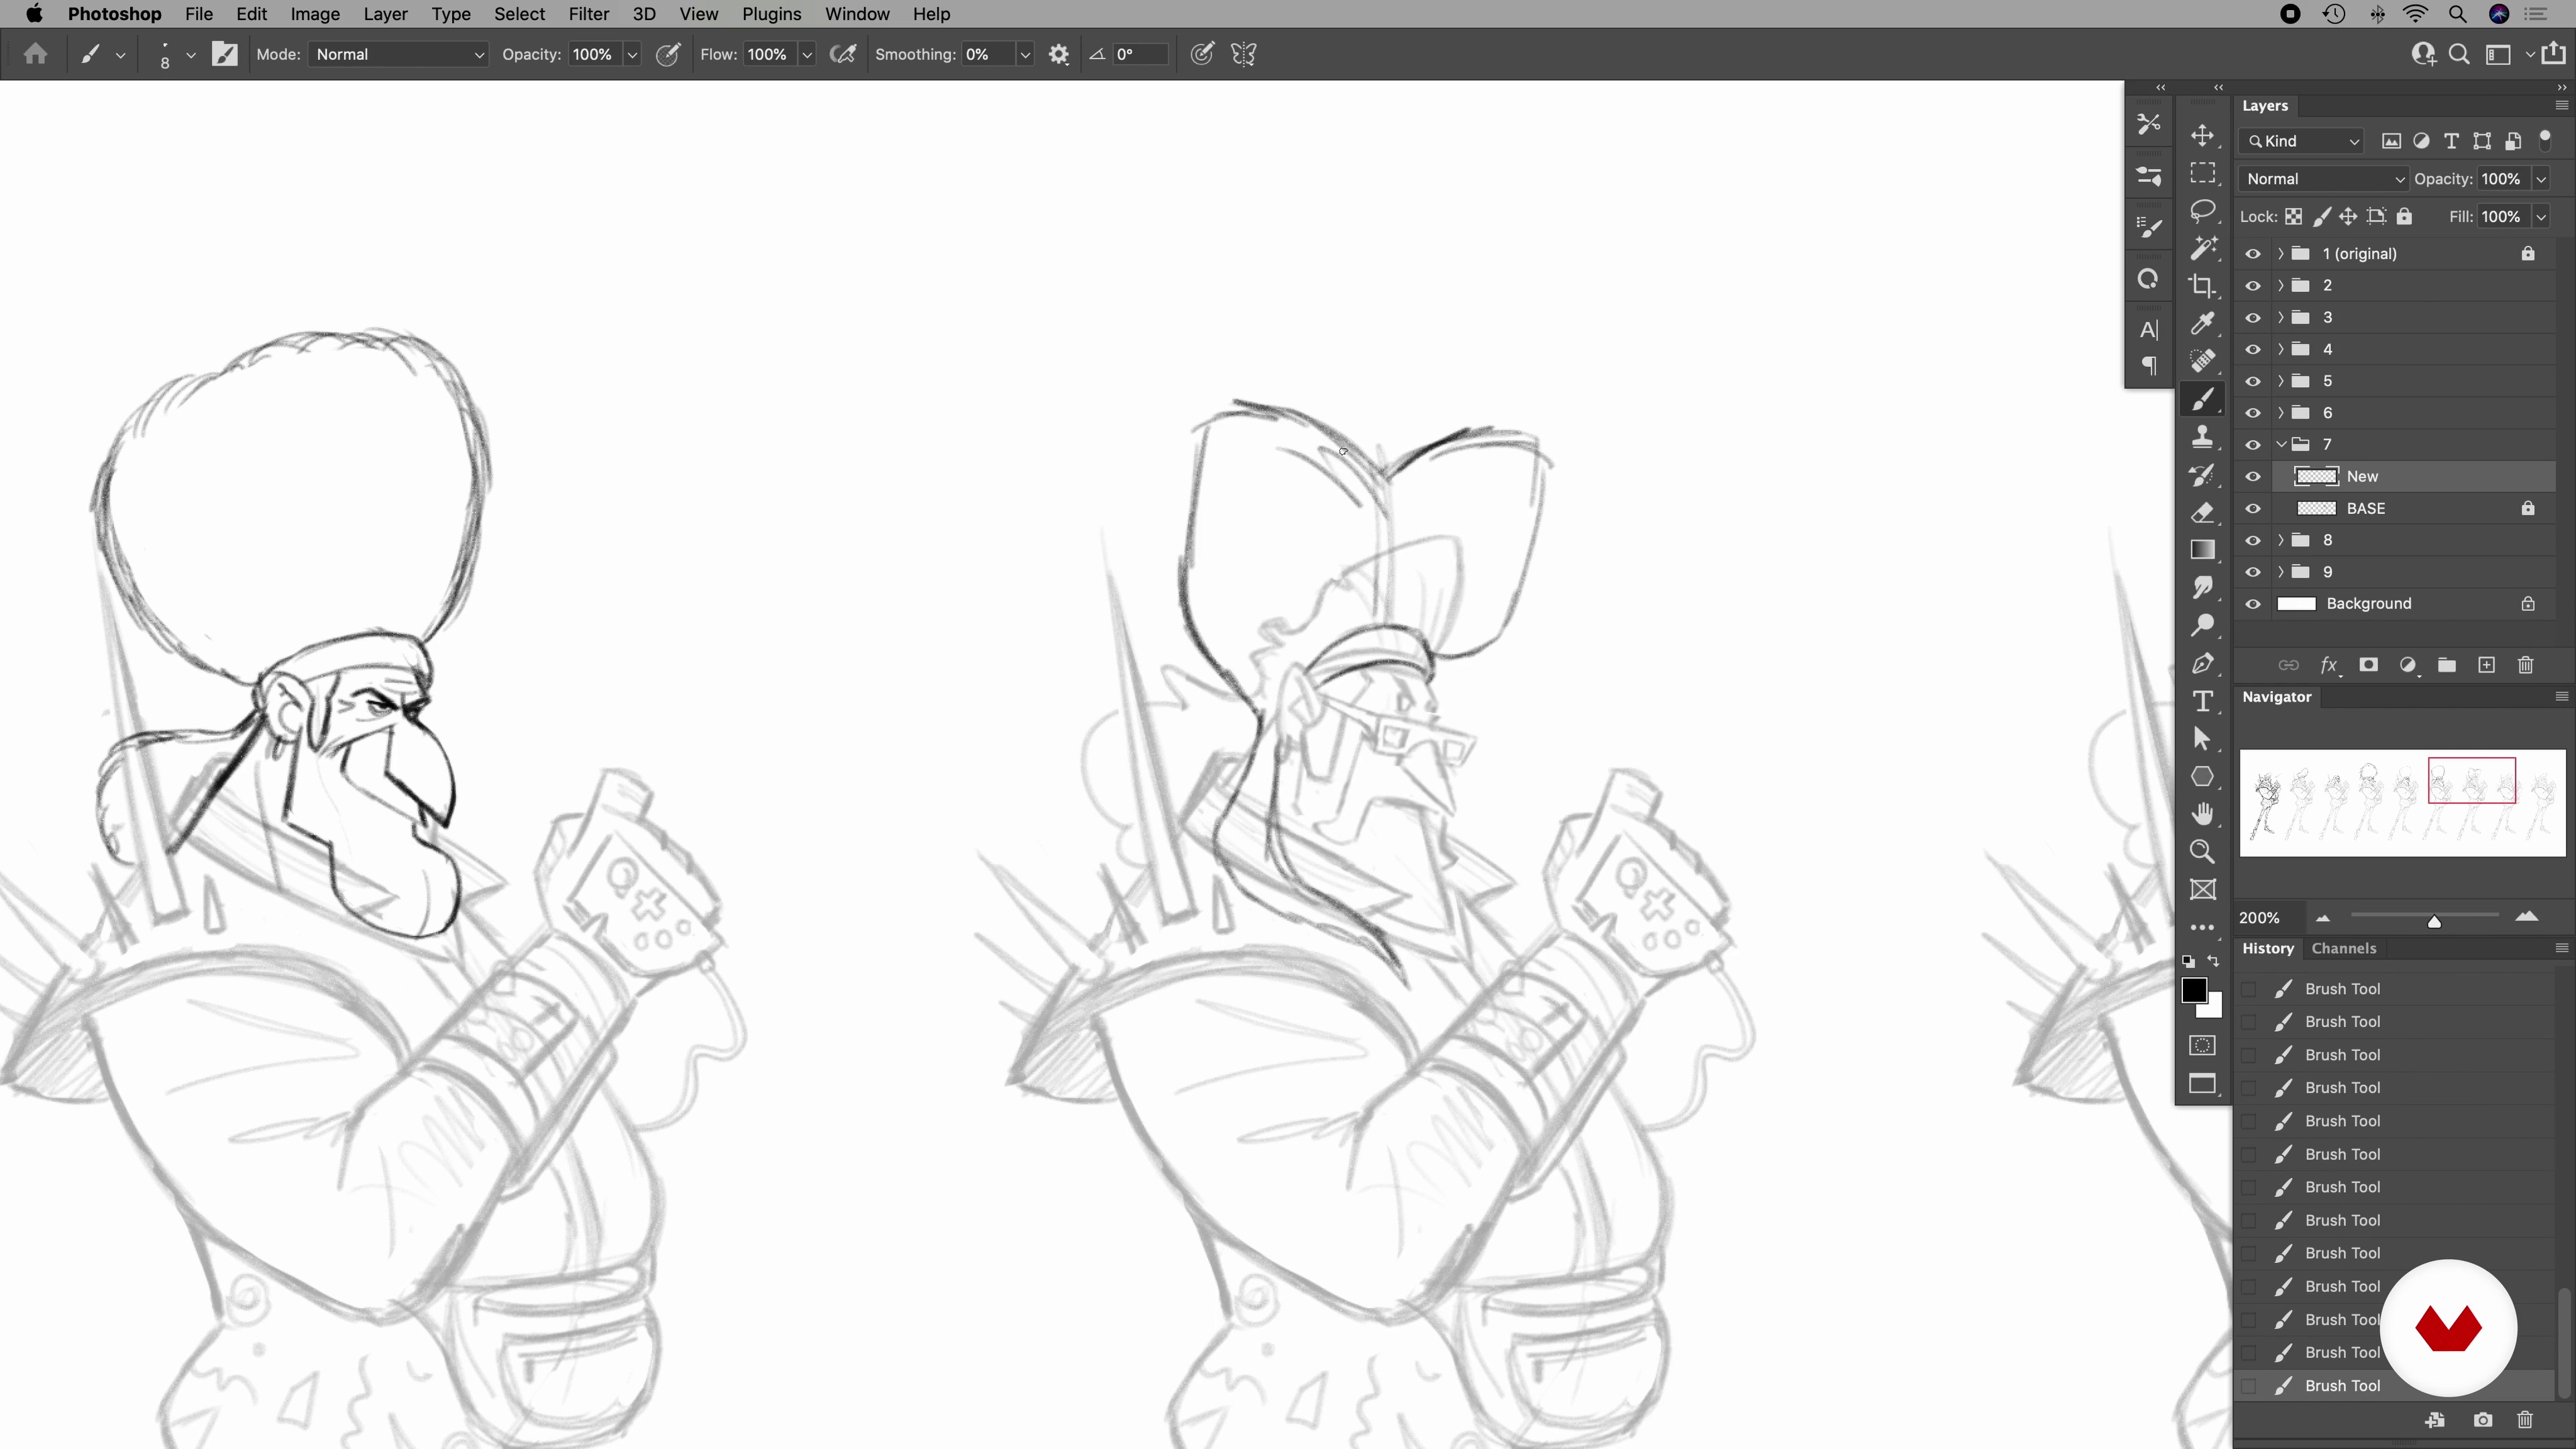
Task: Select the Path Selection tool
Action: pyautogui.click(x=2202, y=739)
